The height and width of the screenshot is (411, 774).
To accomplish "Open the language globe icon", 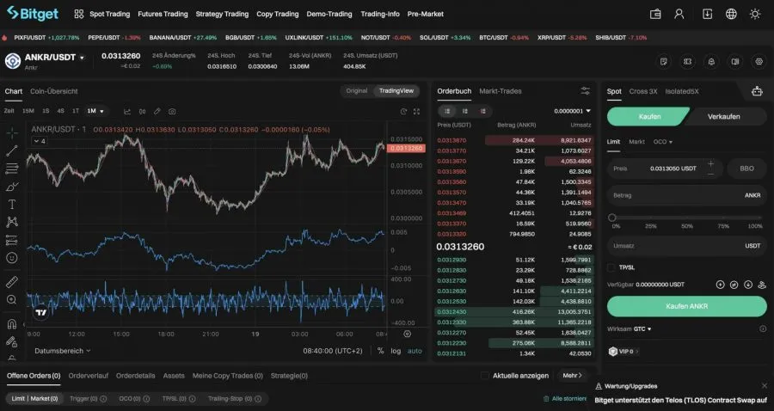I will coord(731,15).
